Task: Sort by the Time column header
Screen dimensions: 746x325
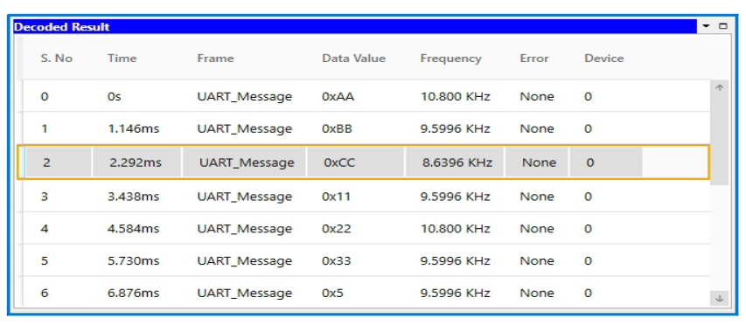Action: 122,59
